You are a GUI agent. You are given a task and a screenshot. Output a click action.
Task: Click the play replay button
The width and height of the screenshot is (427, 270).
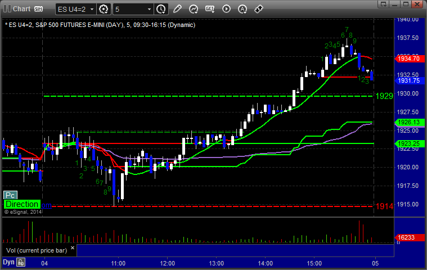click(226, 9)
